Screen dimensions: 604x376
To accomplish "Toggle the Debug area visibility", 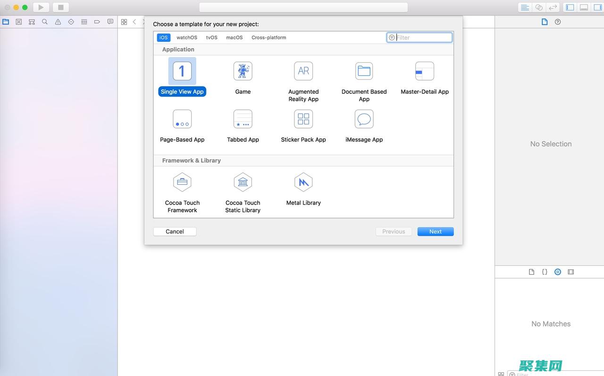I will (x=584, y=7).
